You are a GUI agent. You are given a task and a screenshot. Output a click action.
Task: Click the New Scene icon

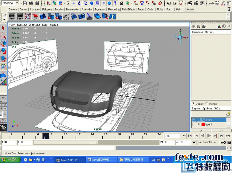(x=25, y=3)
